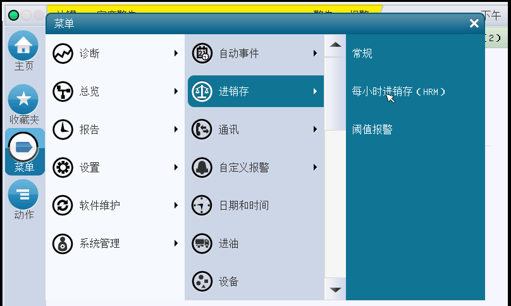The width and height of the screenshot is (511, 306).
Task: Choose 每小时进销存 (HRM) menu entry
Action: 398,92
